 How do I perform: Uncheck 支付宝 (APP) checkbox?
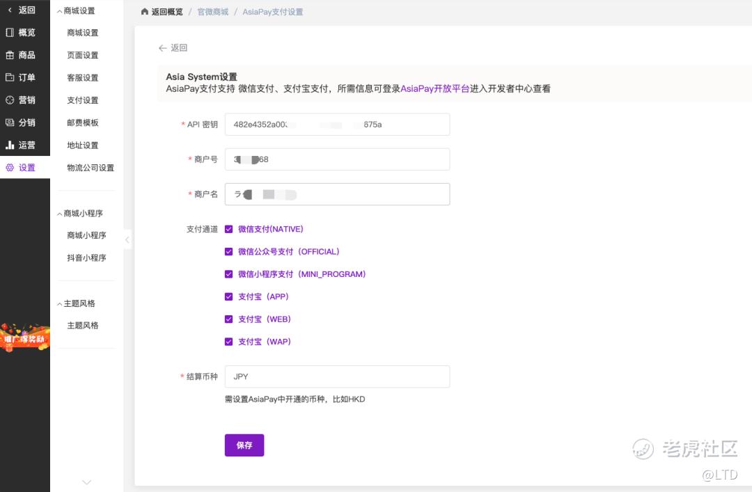(229, 297)
